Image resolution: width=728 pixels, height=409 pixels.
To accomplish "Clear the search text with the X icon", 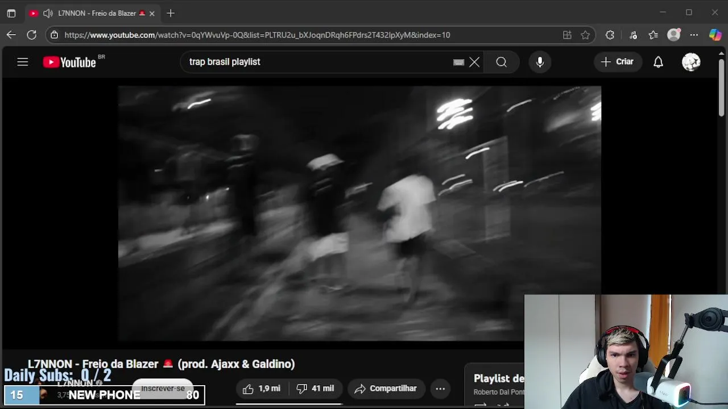I will click(474, 62).
